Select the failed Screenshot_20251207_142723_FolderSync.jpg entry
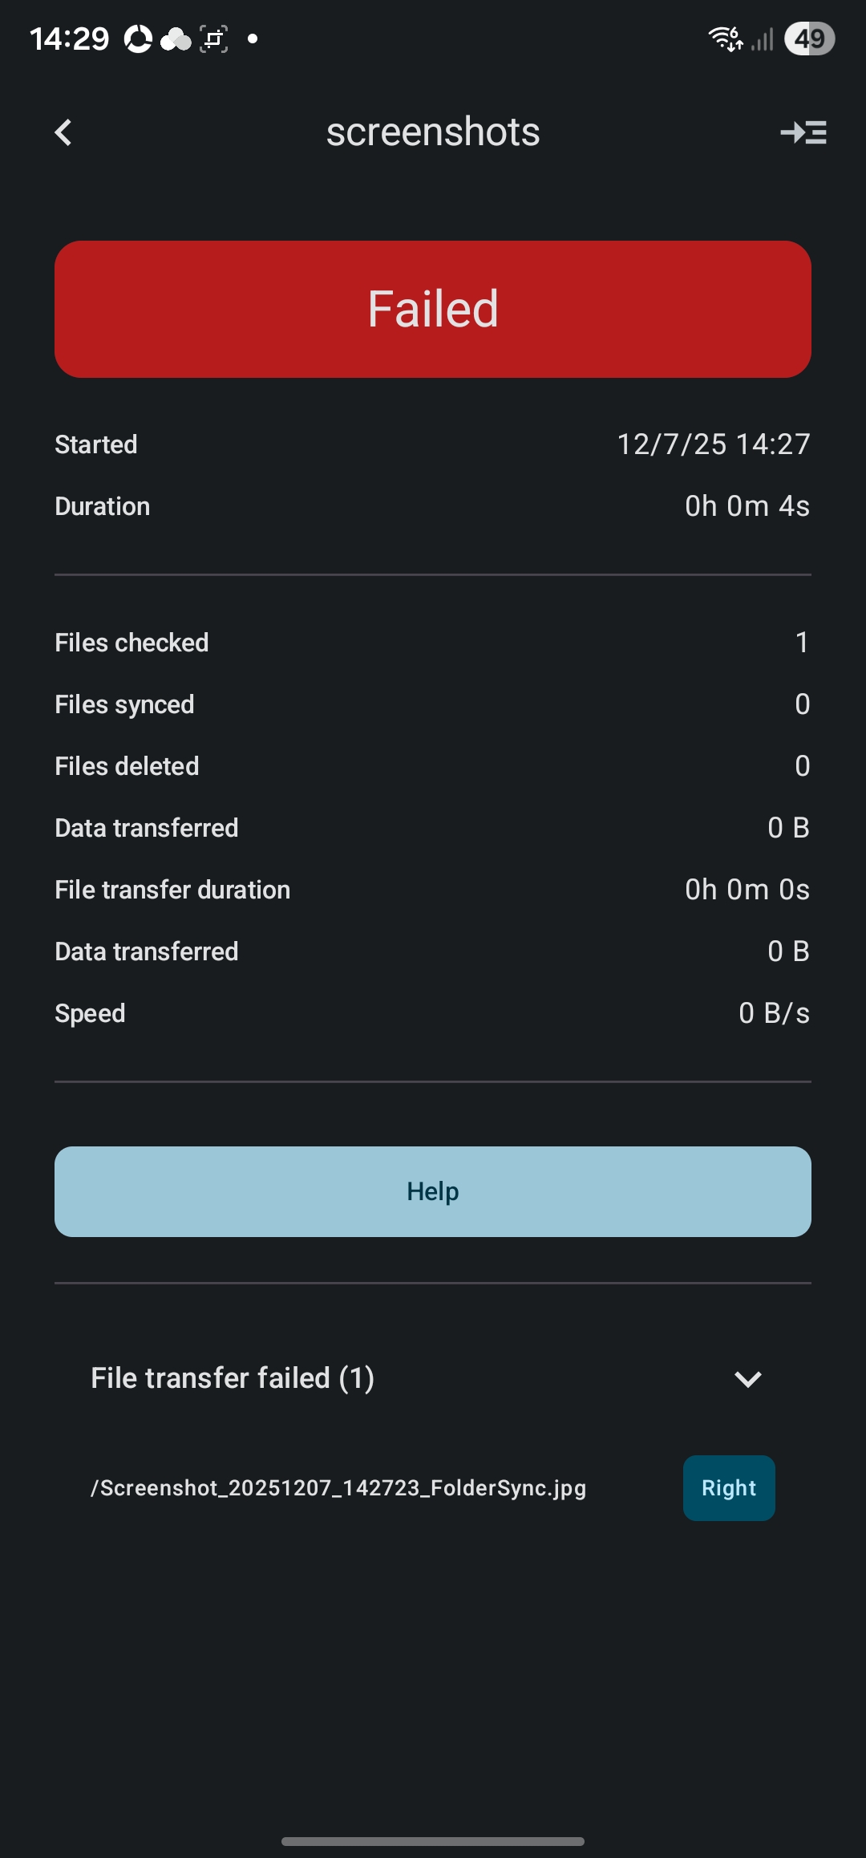Viewport: 866px width, 1858px height. click(338, 1488)
